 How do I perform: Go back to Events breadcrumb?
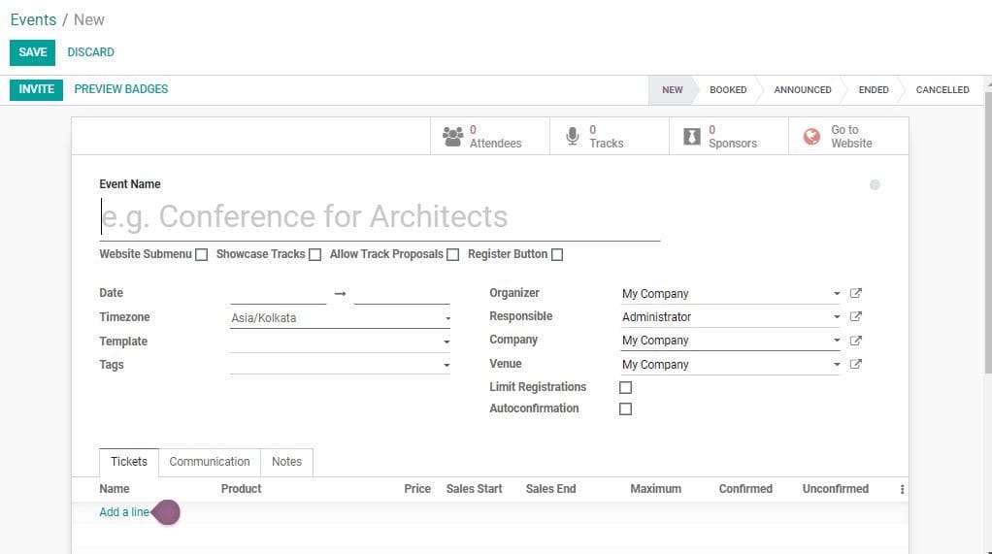[x=33, y=19]
